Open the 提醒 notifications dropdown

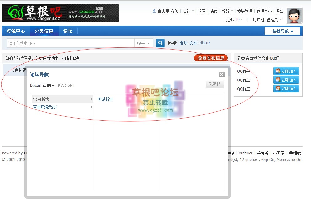click(227, 11)
